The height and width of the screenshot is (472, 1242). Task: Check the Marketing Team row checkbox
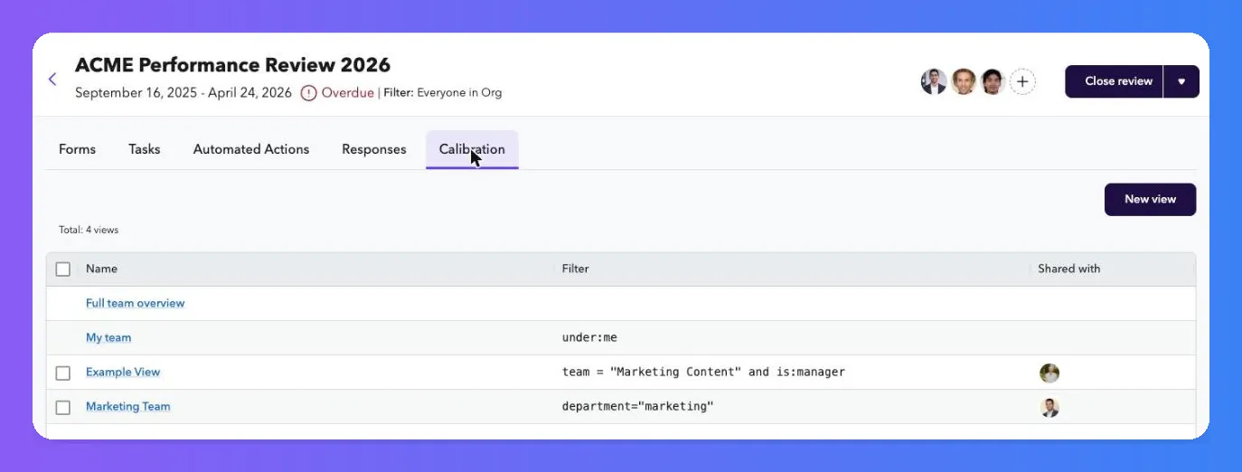coord(63,407)
